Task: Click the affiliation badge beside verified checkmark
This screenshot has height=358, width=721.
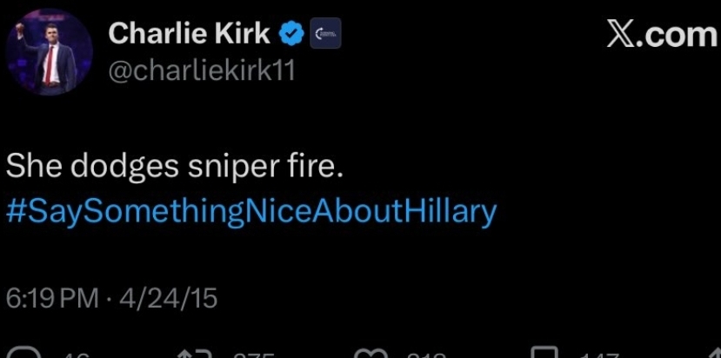Action: point(325,34)
